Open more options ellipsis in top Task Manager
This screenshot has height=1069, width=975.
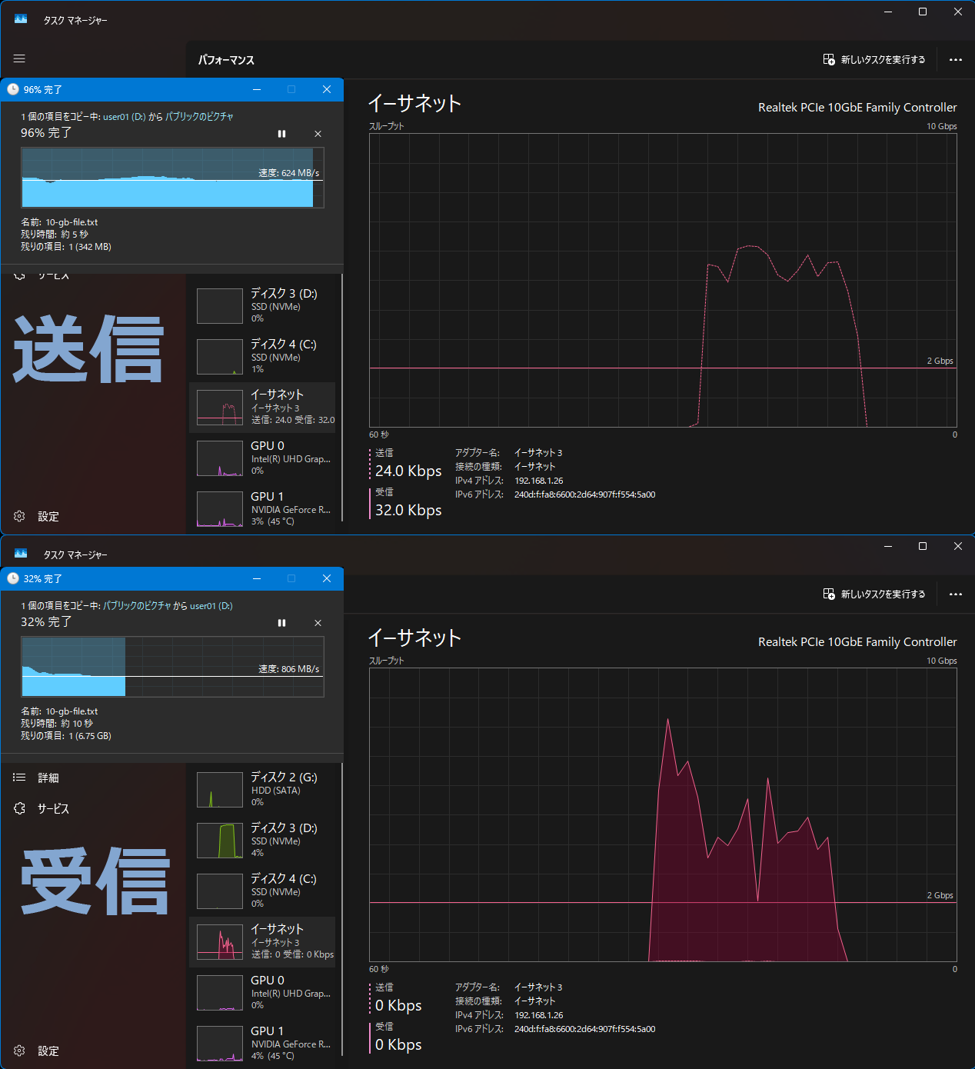pos(956,60)
